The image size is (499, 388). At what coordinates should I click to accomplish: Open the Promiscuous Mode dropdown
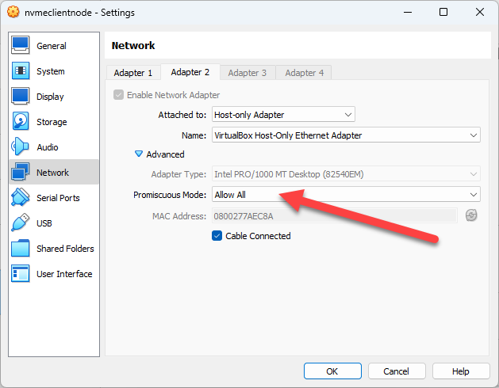click(x=345, y=195)
